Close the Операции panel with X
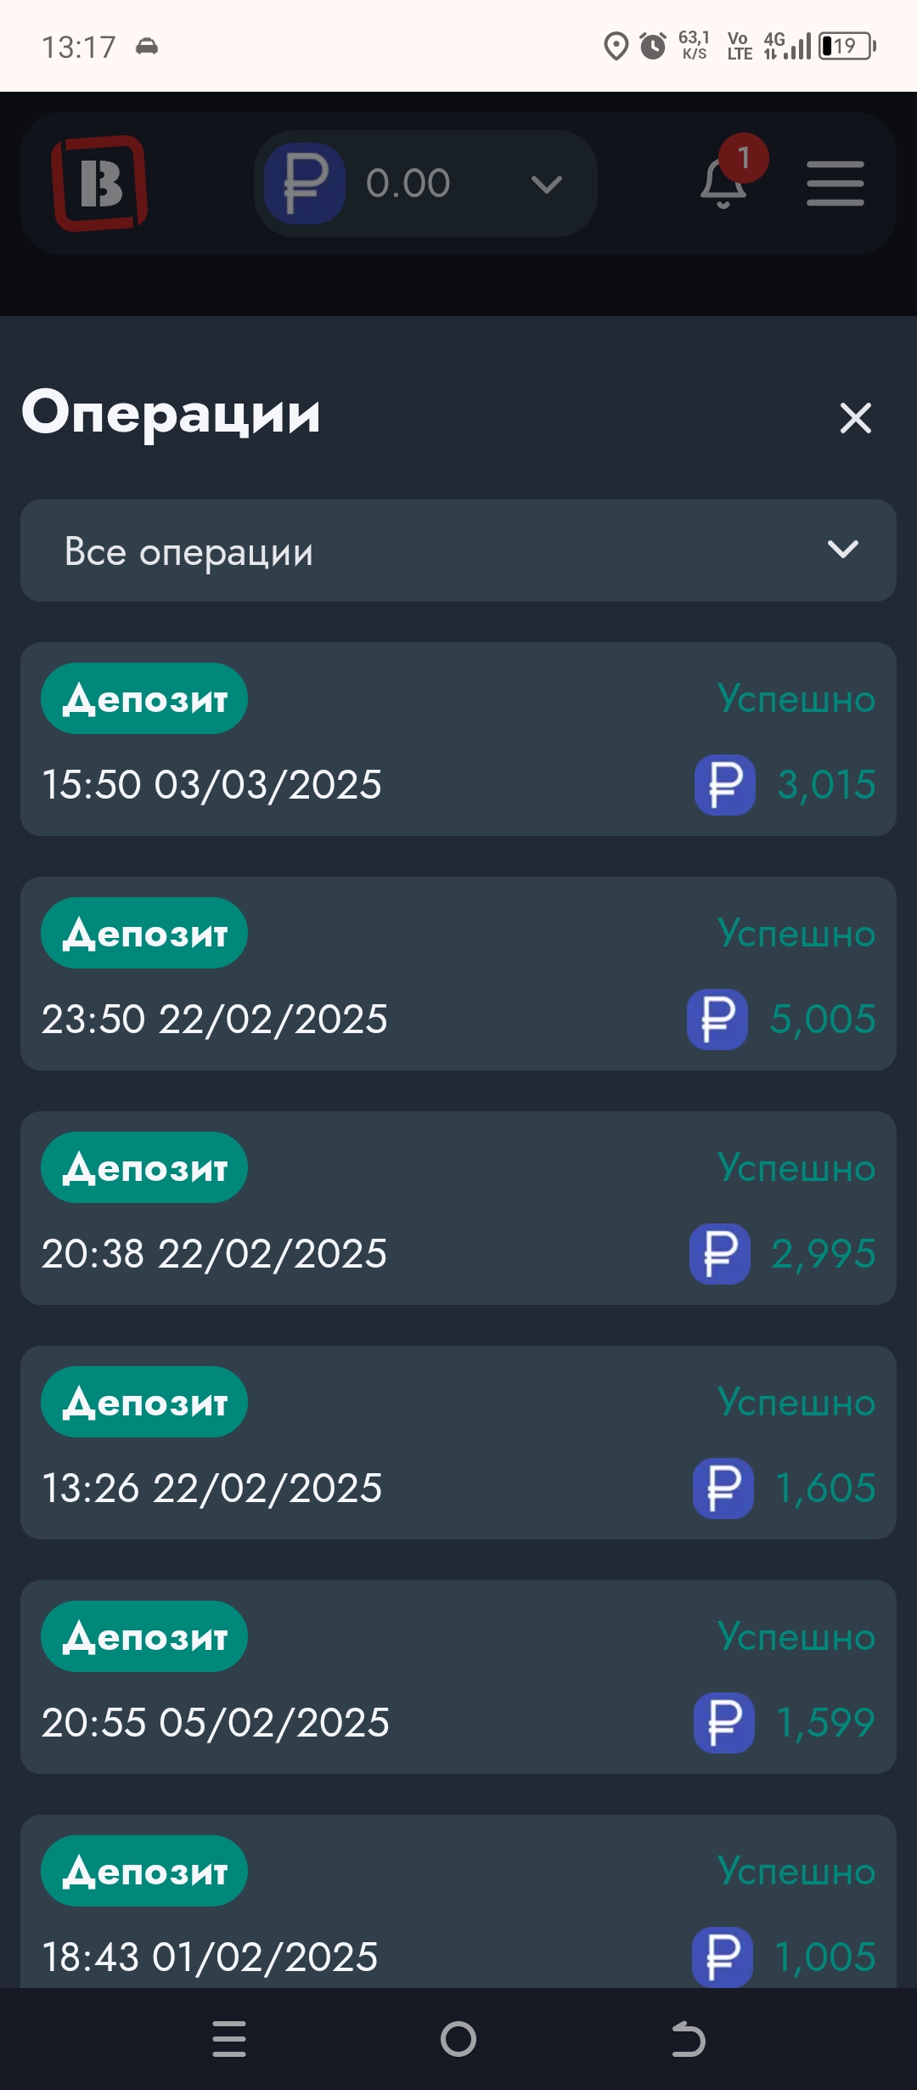917x2090 pixels. (855, 418)
